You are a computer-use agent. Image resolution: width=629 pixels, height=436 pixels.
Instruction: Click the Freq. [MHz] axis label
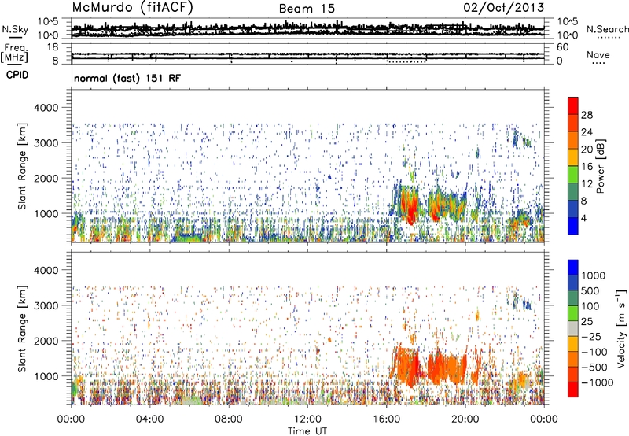(x=15, y=54)
